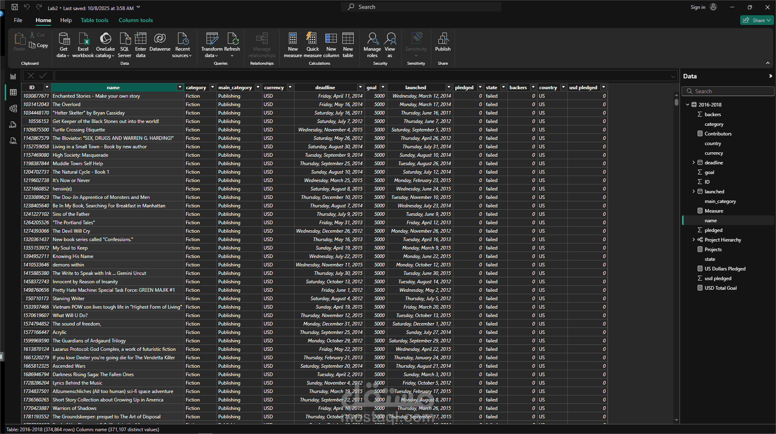Click the Manage roles icon

[x=372, y=39]
